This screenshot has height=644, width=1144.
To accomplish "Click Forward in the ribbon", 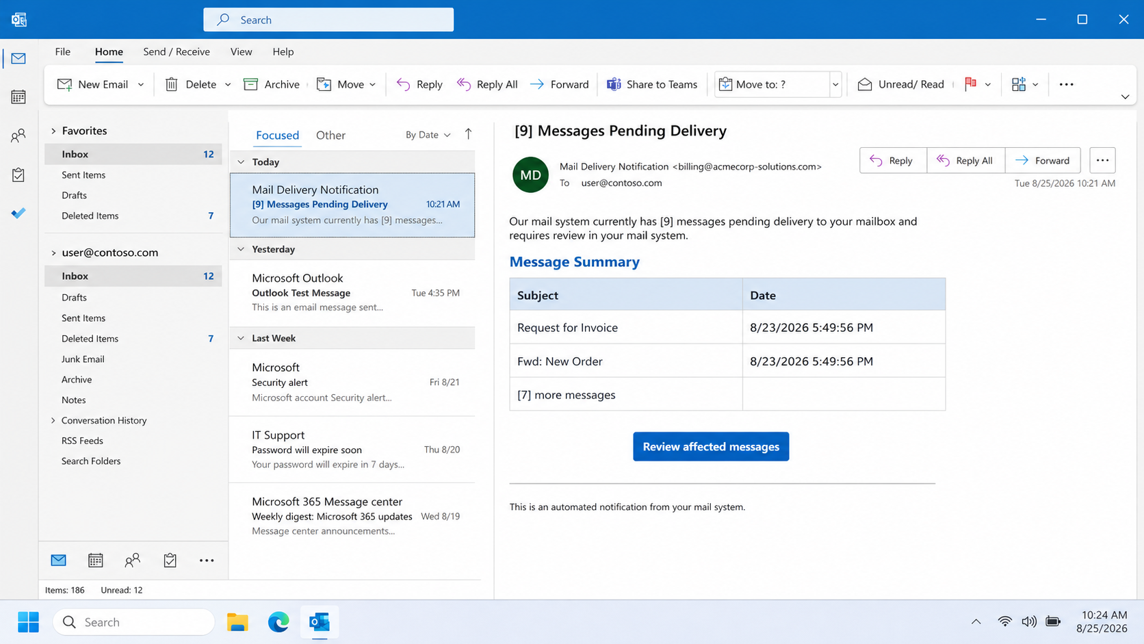I will pyautogui.click(x=559, y=84).
